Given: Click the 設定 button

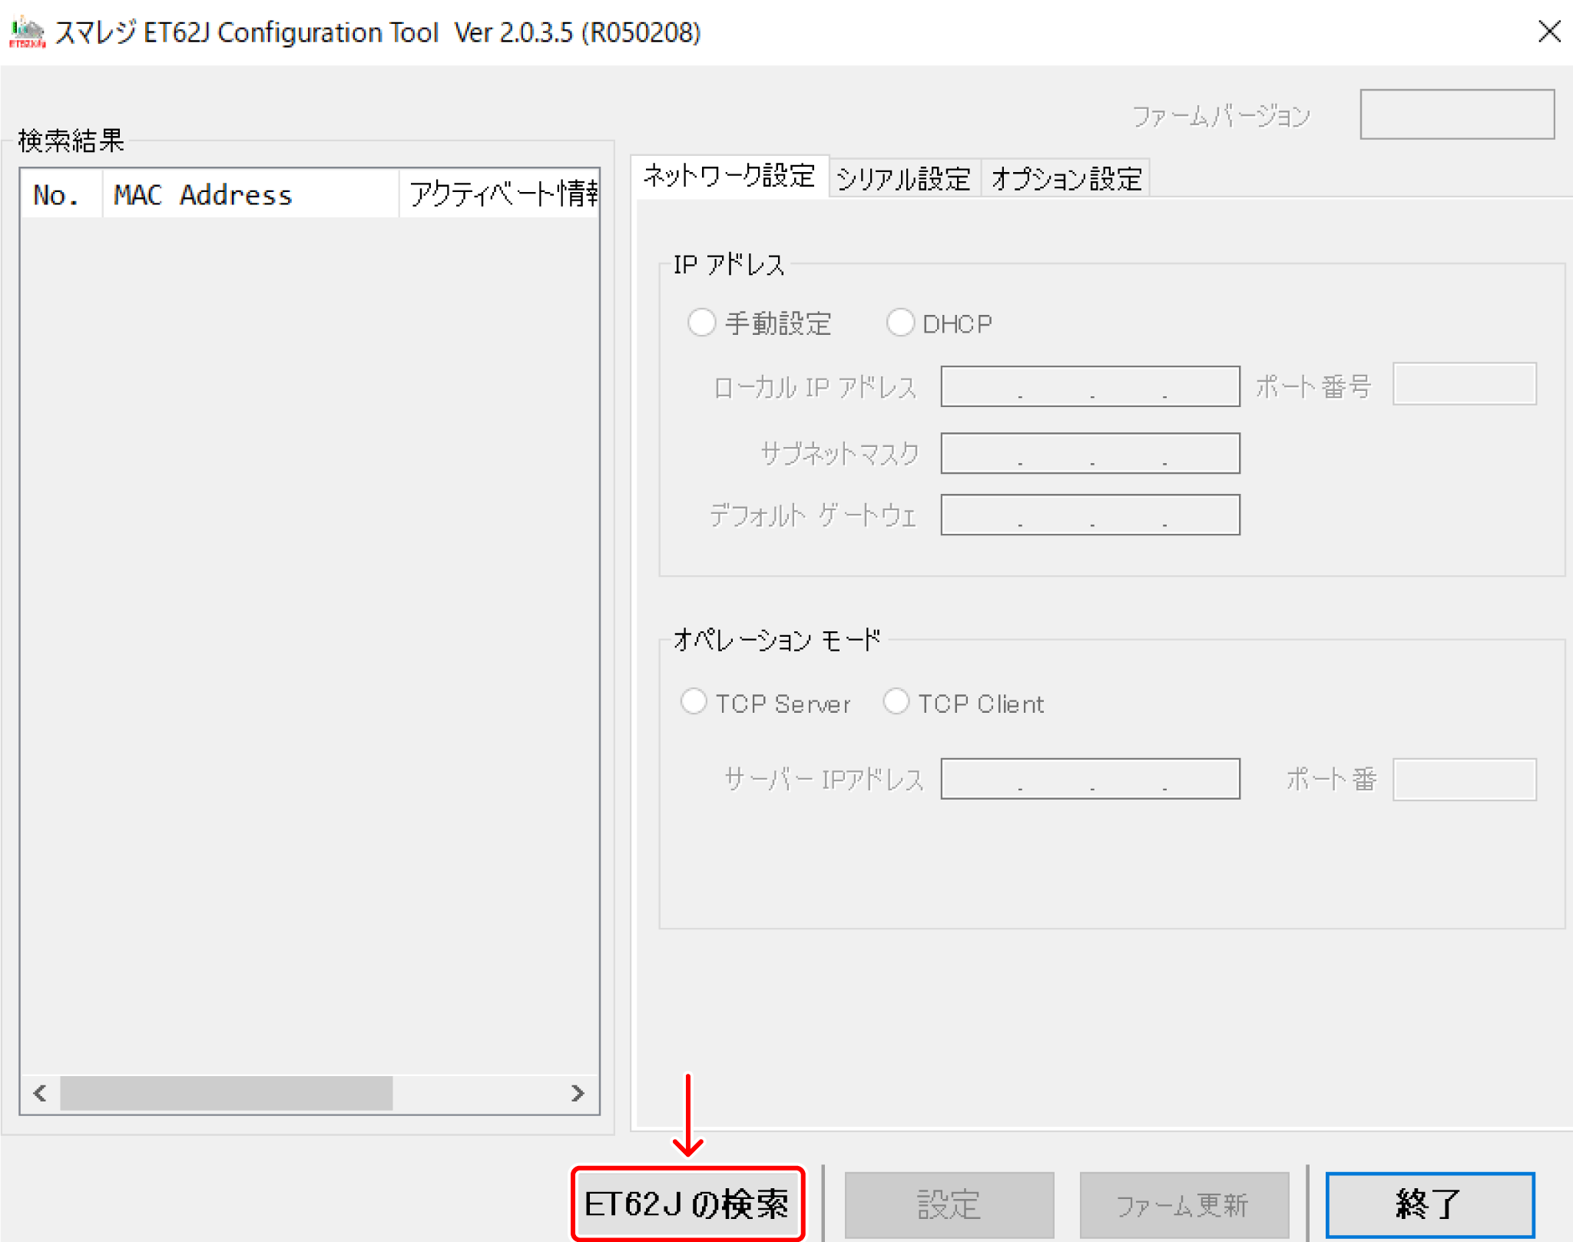Looking at the screenshot, I should point(949,1204).
